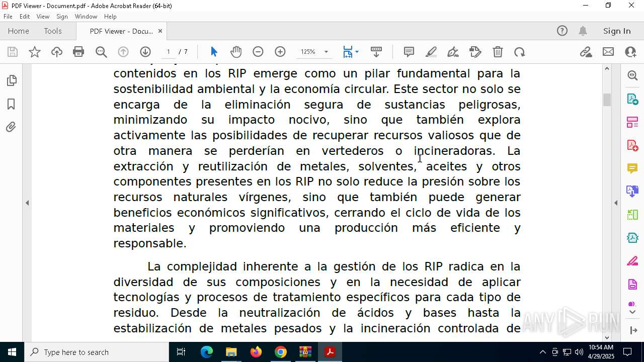Open the Find text magnifier
Image resolution: width=644 pixels, height=362 pixels.
point(101,52)
